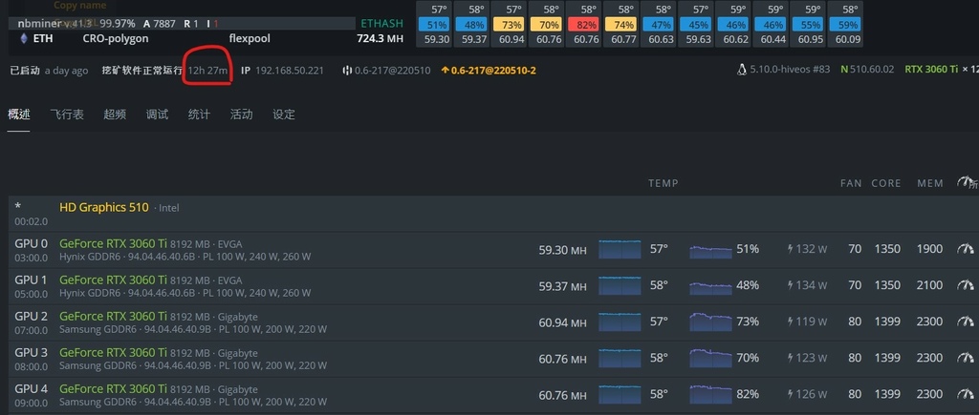Switch to the 概述 tab
979x415 pixels.
[x=19, y=114]
